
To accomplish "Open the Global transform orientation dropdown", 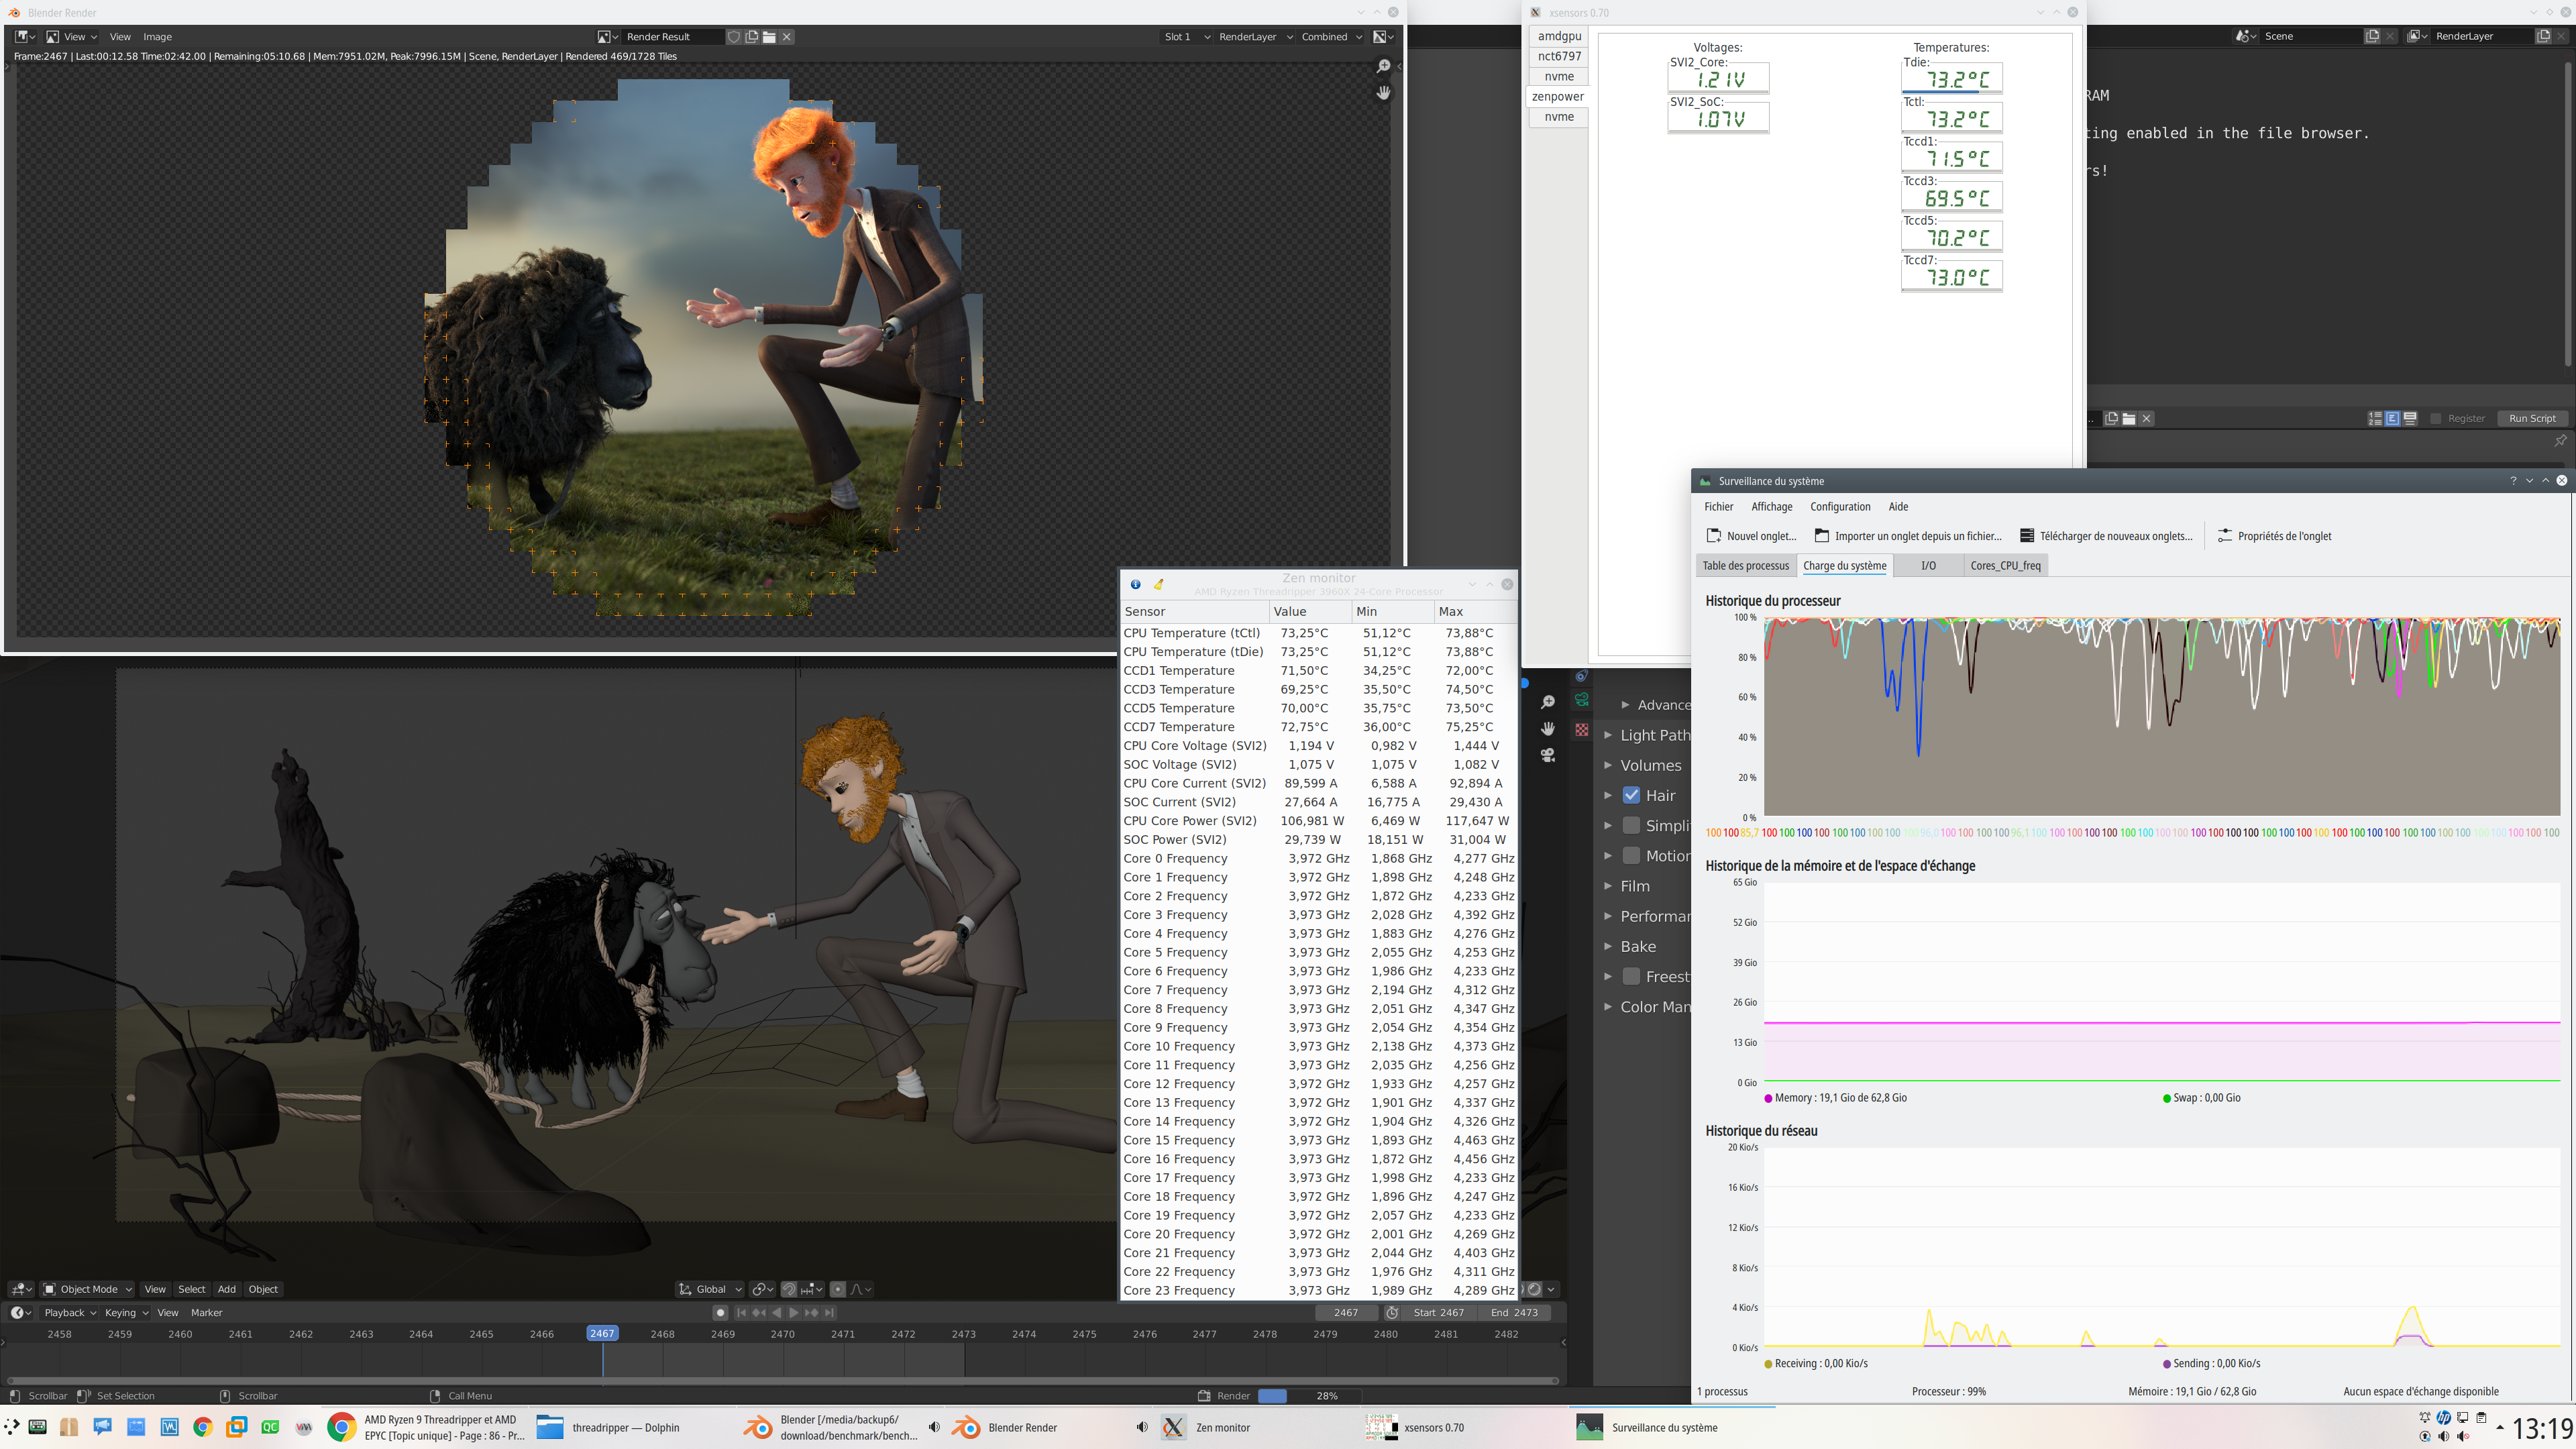I will [710, 1289].
